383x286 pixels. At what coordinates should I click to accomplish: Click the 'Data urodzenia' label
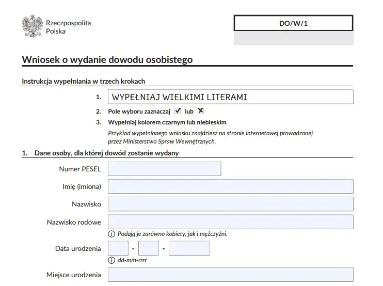(x=78, y=248)
